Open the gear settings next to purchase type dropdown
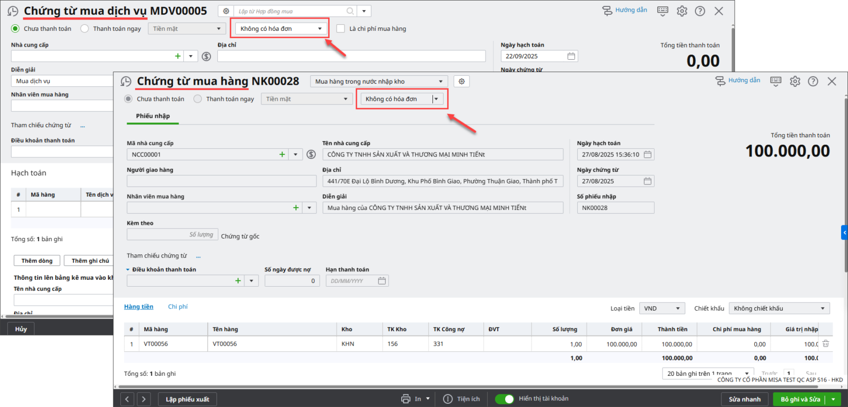This screenshot has height=407, width=848. click(x=462, y=82)
